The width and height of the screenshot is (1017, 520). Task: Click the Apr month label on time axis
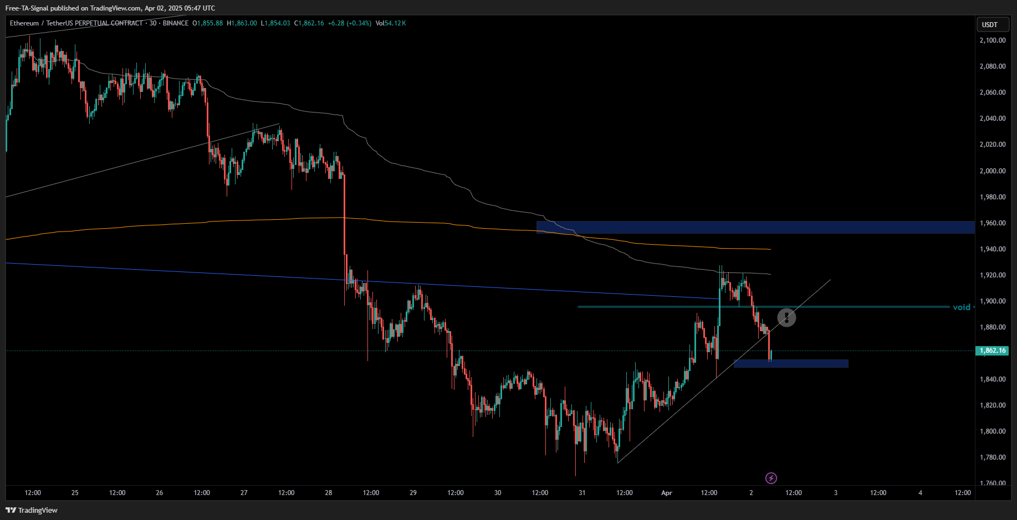[667, 493]
